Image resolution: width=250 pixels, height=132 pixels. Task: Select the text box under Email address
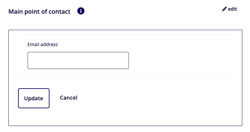[x=78, y=60]
